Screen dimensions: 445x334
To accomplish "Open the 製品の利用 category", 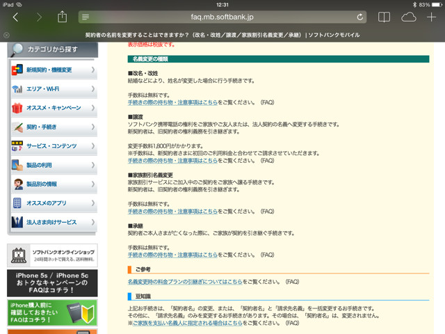I will coord(54,165).
